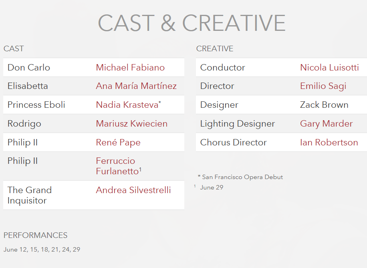
Task: Open René Pape's artist page
Action: coord(118,142)
